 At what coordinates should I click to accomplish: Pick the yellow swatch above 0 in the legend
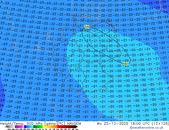click(43, 127)
